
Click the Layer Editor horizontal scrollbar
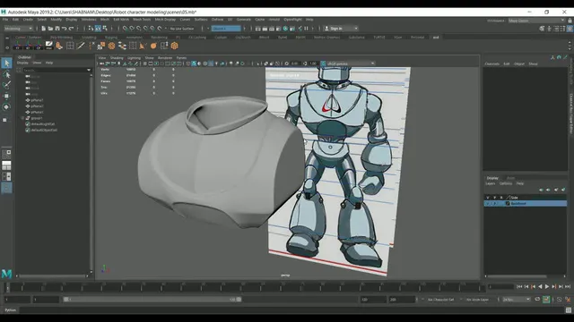(x=517, y=276)
